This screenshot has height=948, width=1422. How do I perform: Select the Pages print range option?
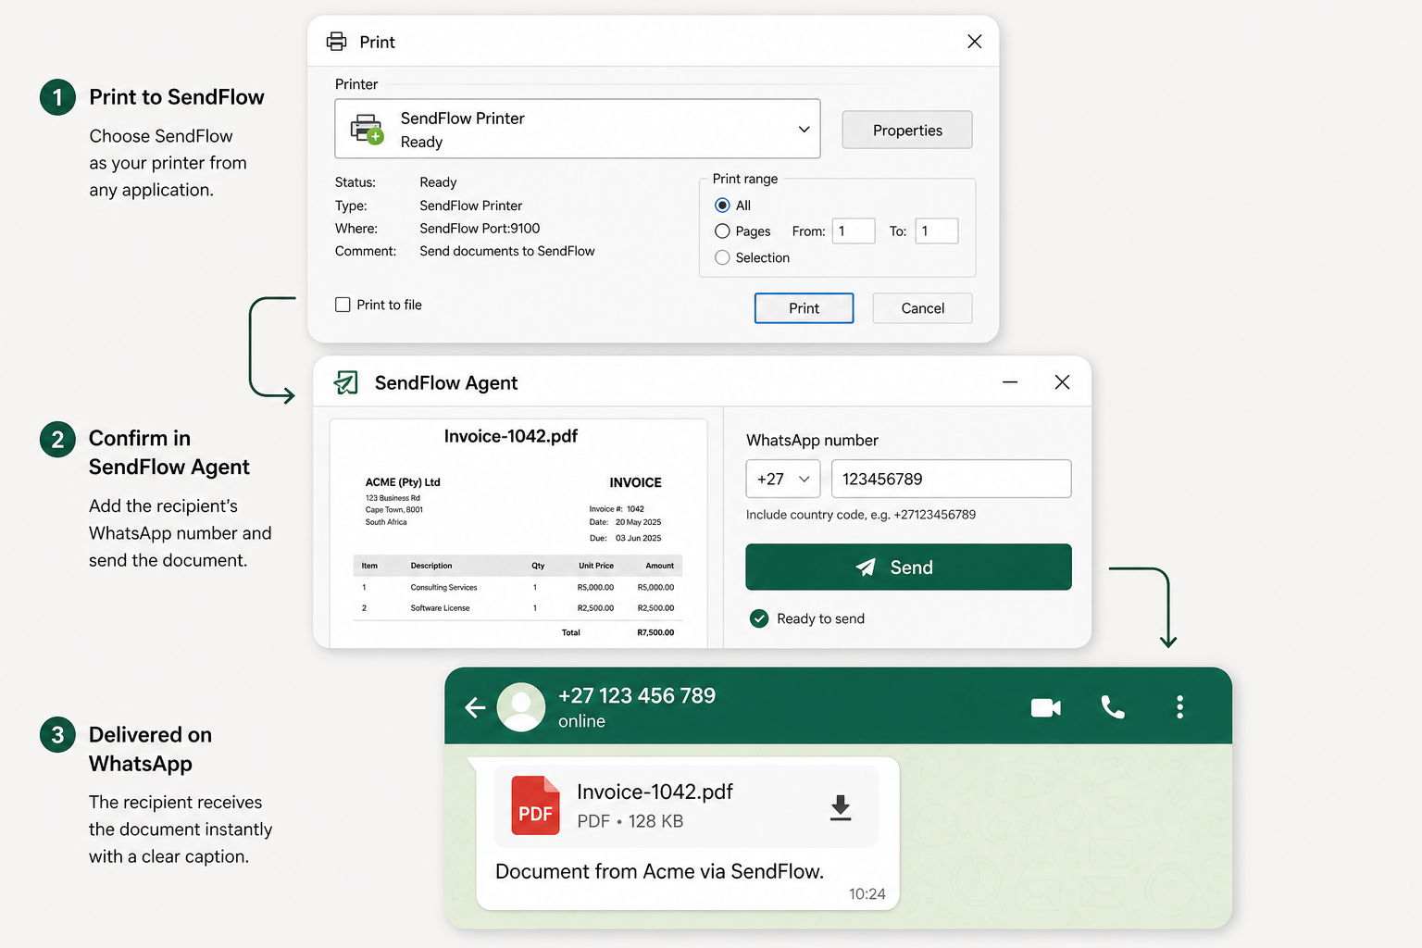click(x=722, y=231)
